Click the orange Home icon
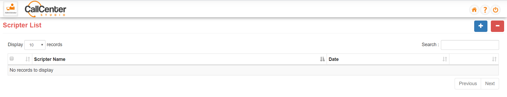Screen dimensions: 507x97 (474, 10)
